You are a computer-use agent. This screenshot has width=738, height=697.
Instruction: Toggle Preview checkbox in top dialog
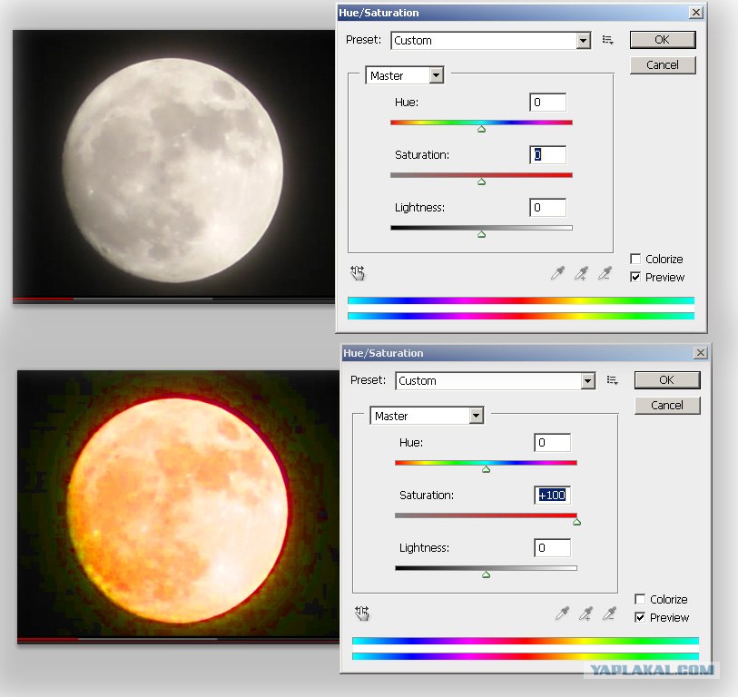pos(635,277)
